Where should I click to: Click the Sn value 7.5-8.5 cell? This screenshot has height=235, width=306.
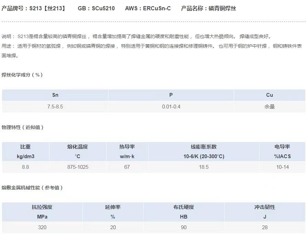(55, 107)
